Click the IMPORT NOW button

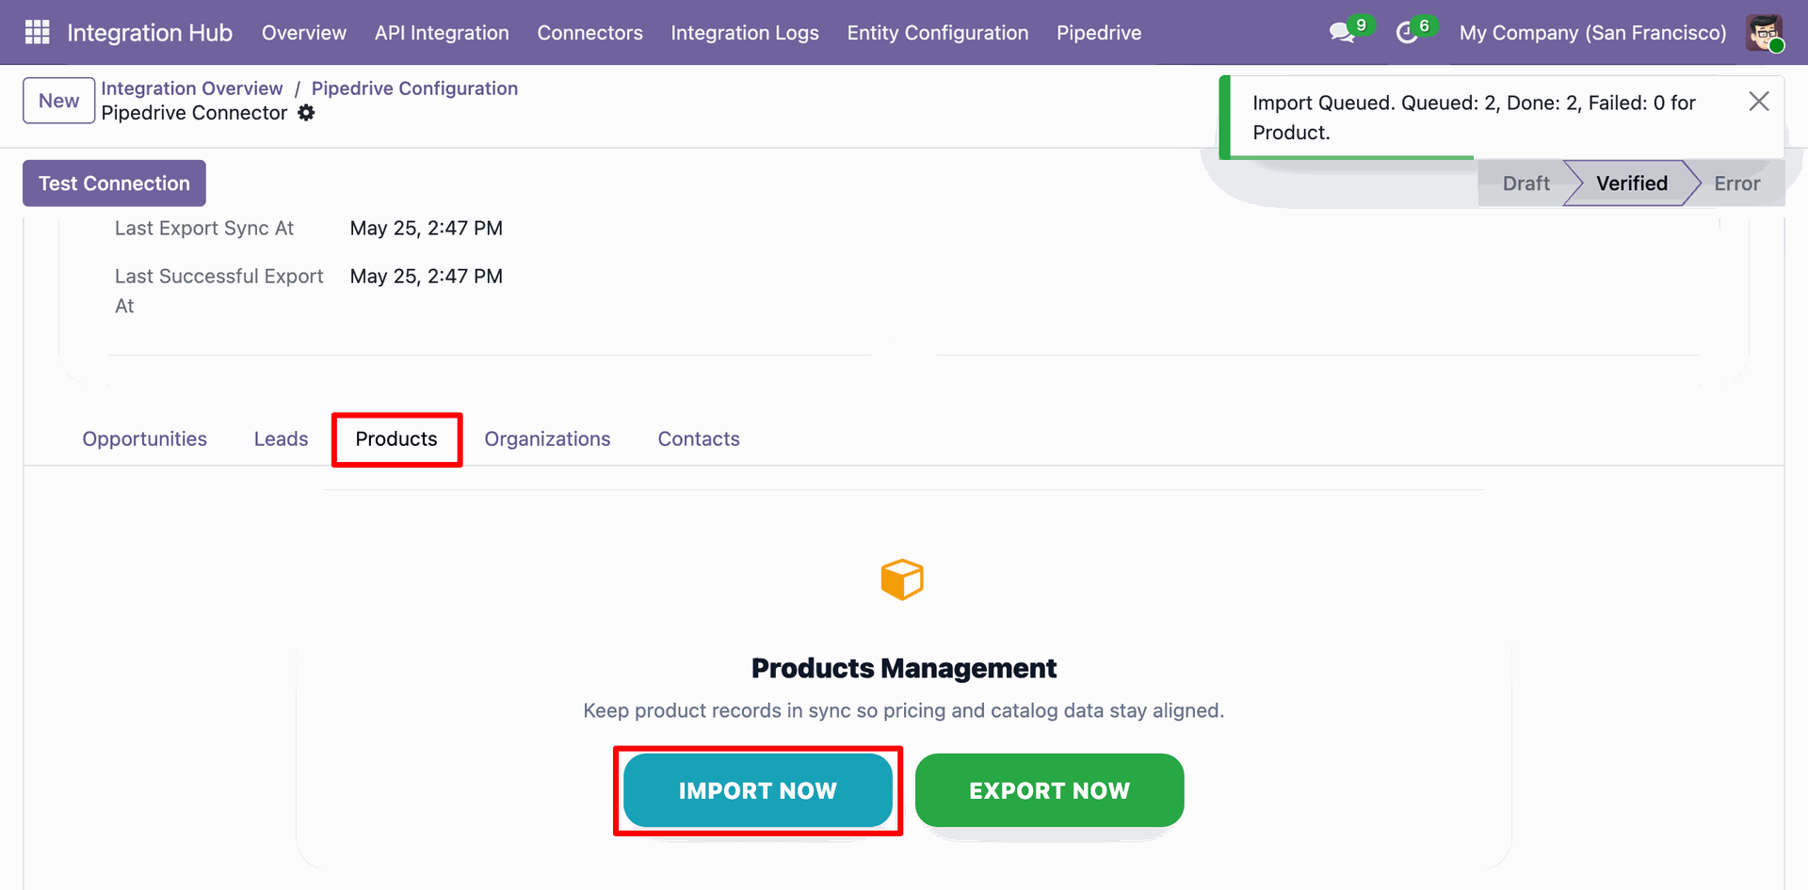[x=758, y=790]
